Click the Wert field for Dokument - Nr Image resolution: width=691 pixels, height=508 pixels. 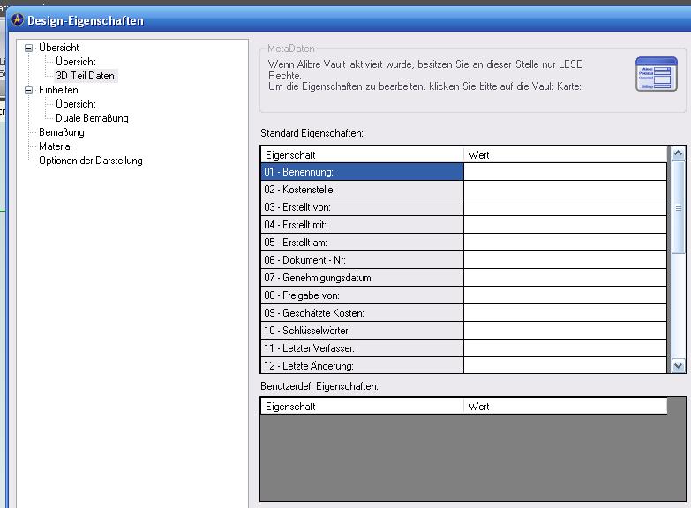pos(566,260)
